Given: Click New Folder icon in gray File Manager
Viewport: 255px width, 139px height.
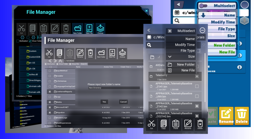Looking at the screenshot, I should 101,53.
